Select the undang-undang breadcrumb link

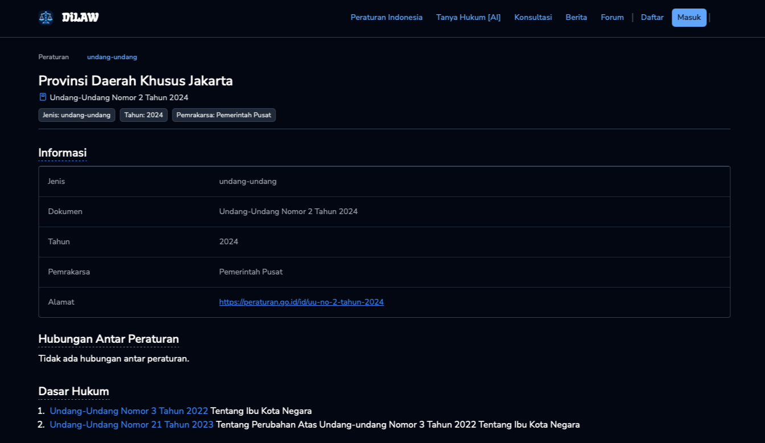pyautogui.click(x=112, y=57)
